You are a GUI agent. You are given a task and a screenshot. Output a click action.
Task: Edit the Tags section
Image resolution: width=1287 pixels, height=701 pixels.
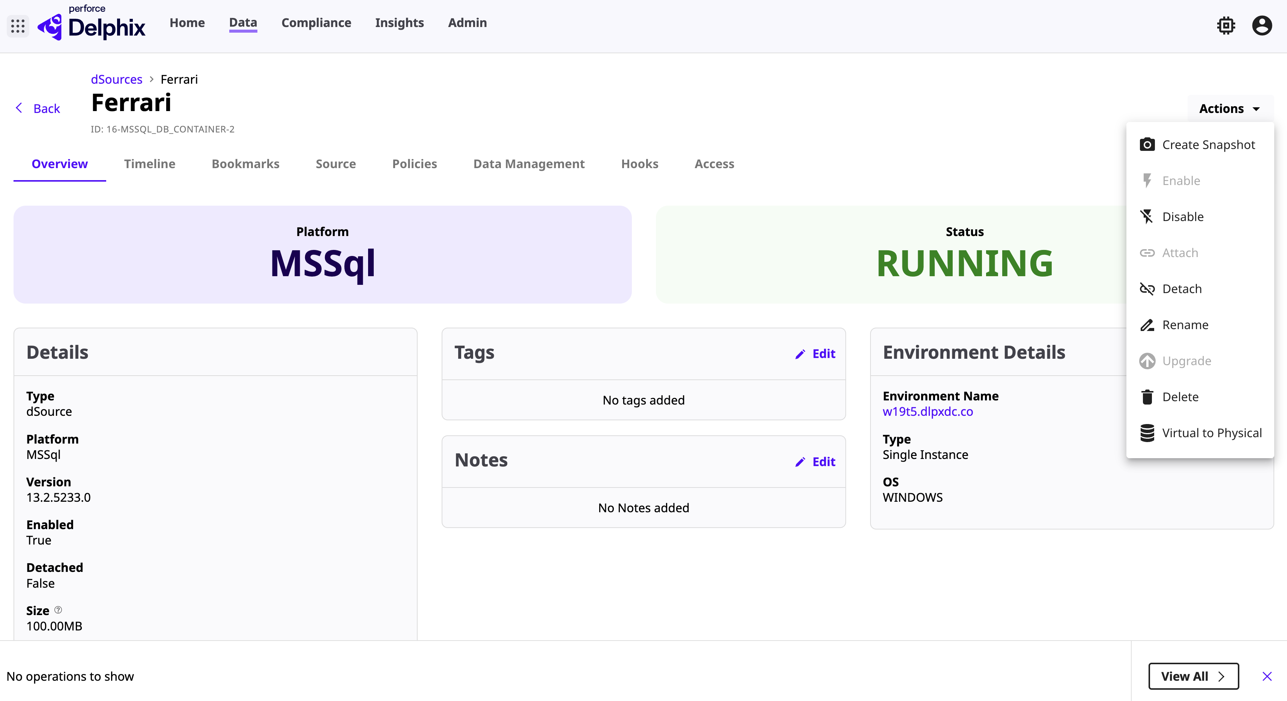coord(815,354)
